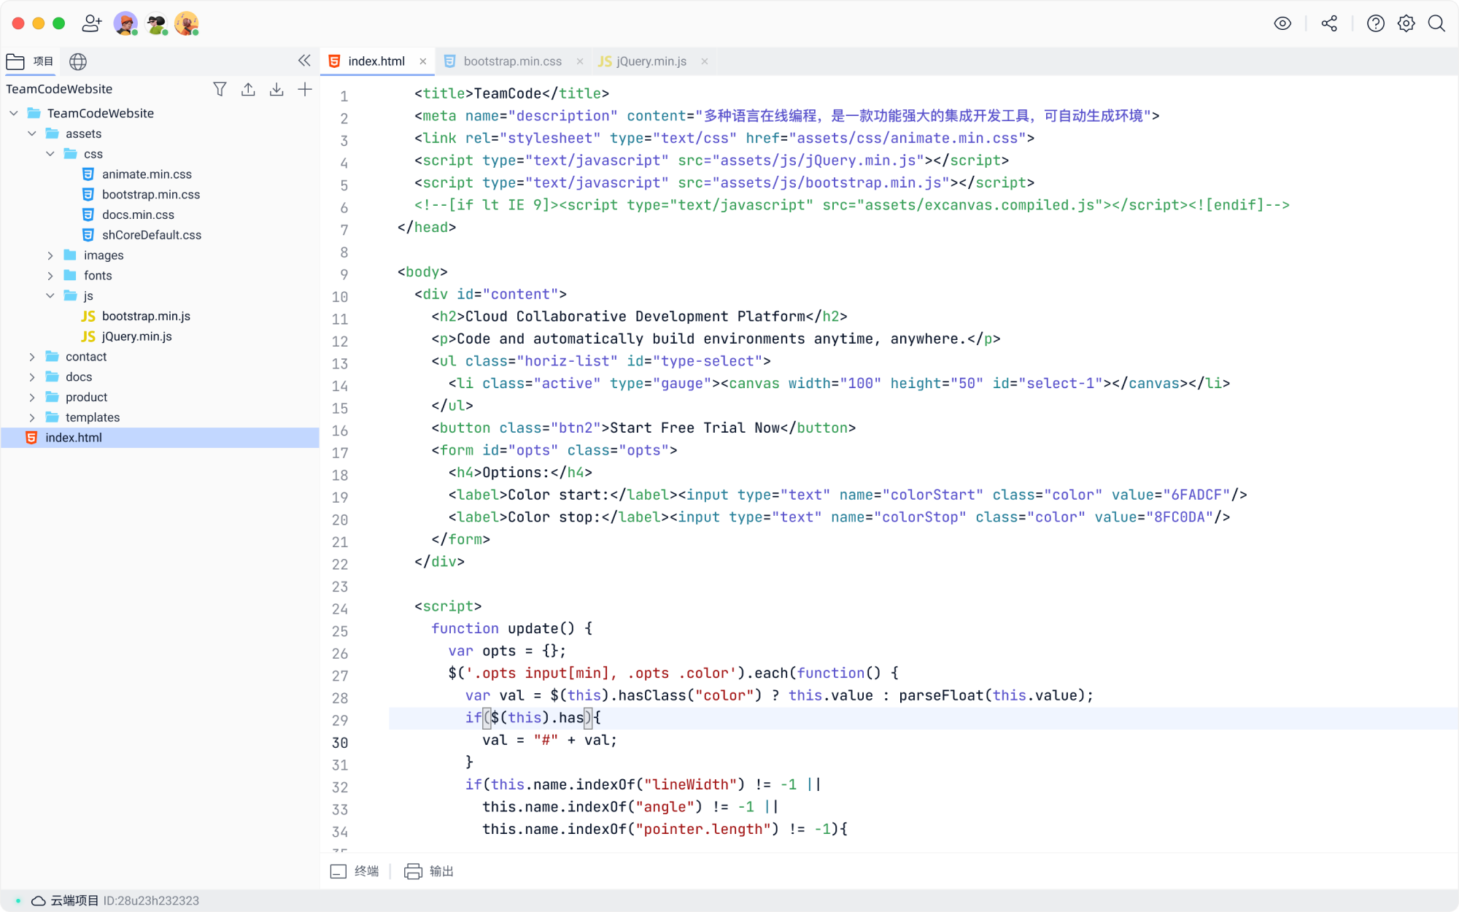1459x912 pixels.
Task: Open the globe browser preview icon
Action: click(x=78, y=61)
